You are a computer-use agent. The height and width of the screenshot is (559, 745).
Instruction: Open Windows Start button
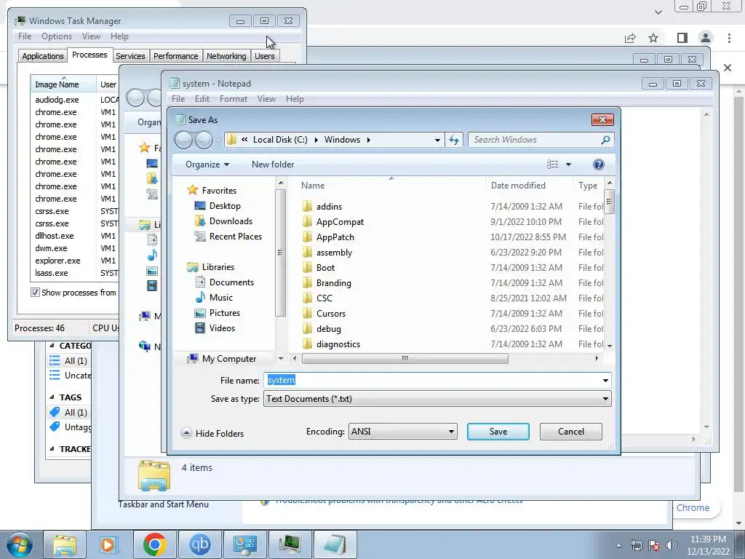(x=19, y=544)
